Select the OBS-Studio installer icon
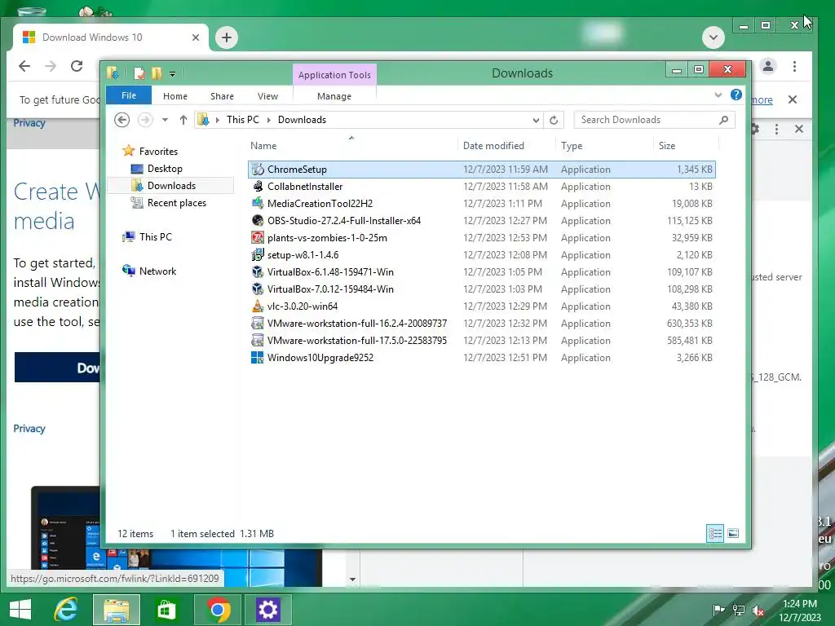 [258, 220]
